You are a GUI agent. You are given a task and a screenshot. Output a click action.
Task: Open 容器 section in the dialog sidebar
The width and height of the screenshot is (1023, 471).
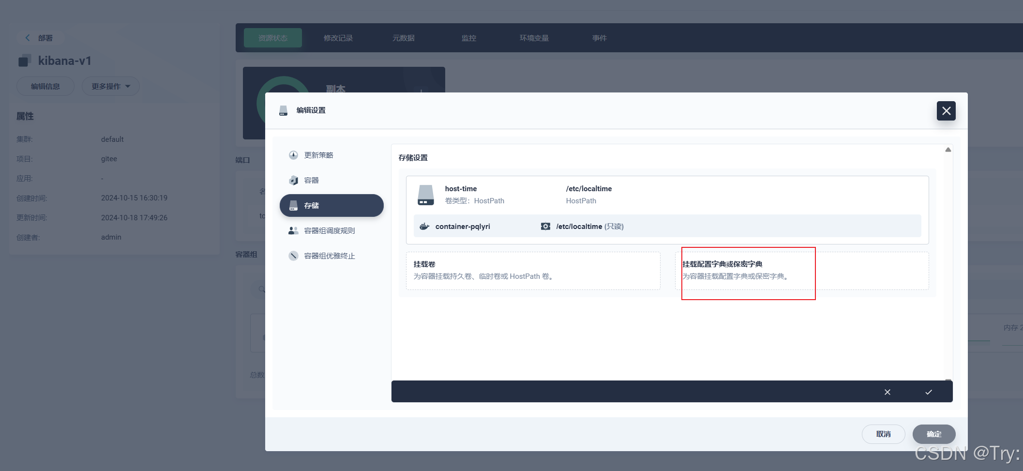[331, 180]
